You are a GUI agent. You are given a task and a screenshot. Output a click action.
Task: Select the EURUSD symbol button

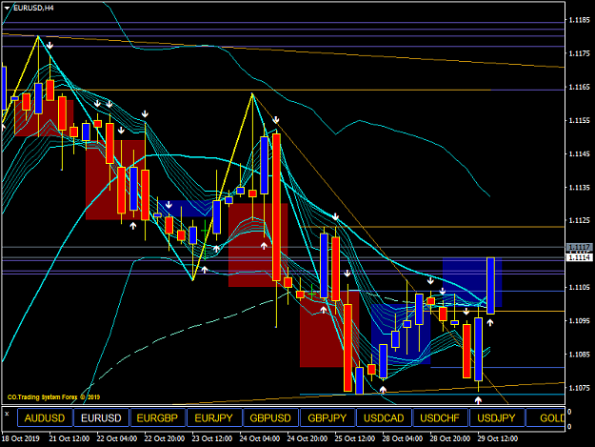coord(101,418)
